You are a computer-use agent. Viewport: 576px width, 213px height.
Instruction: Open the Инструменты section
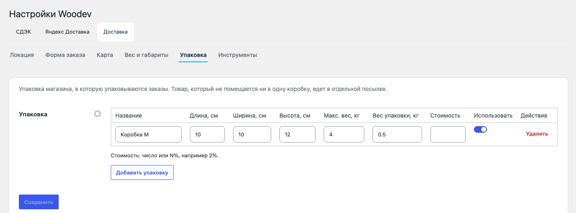tap(238, 55)
